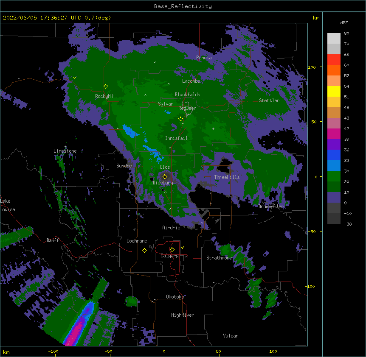The width and height of the screenshot is (366, 357).
Task: Click the Lake Louise label
Action: pyautogui.click(x=8, y=205)
